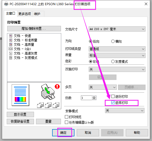Select the 文档 - 灰度模式 preset text
This screenshot has height=141, width=152.
pyautogui.click(x=26, y=58)
